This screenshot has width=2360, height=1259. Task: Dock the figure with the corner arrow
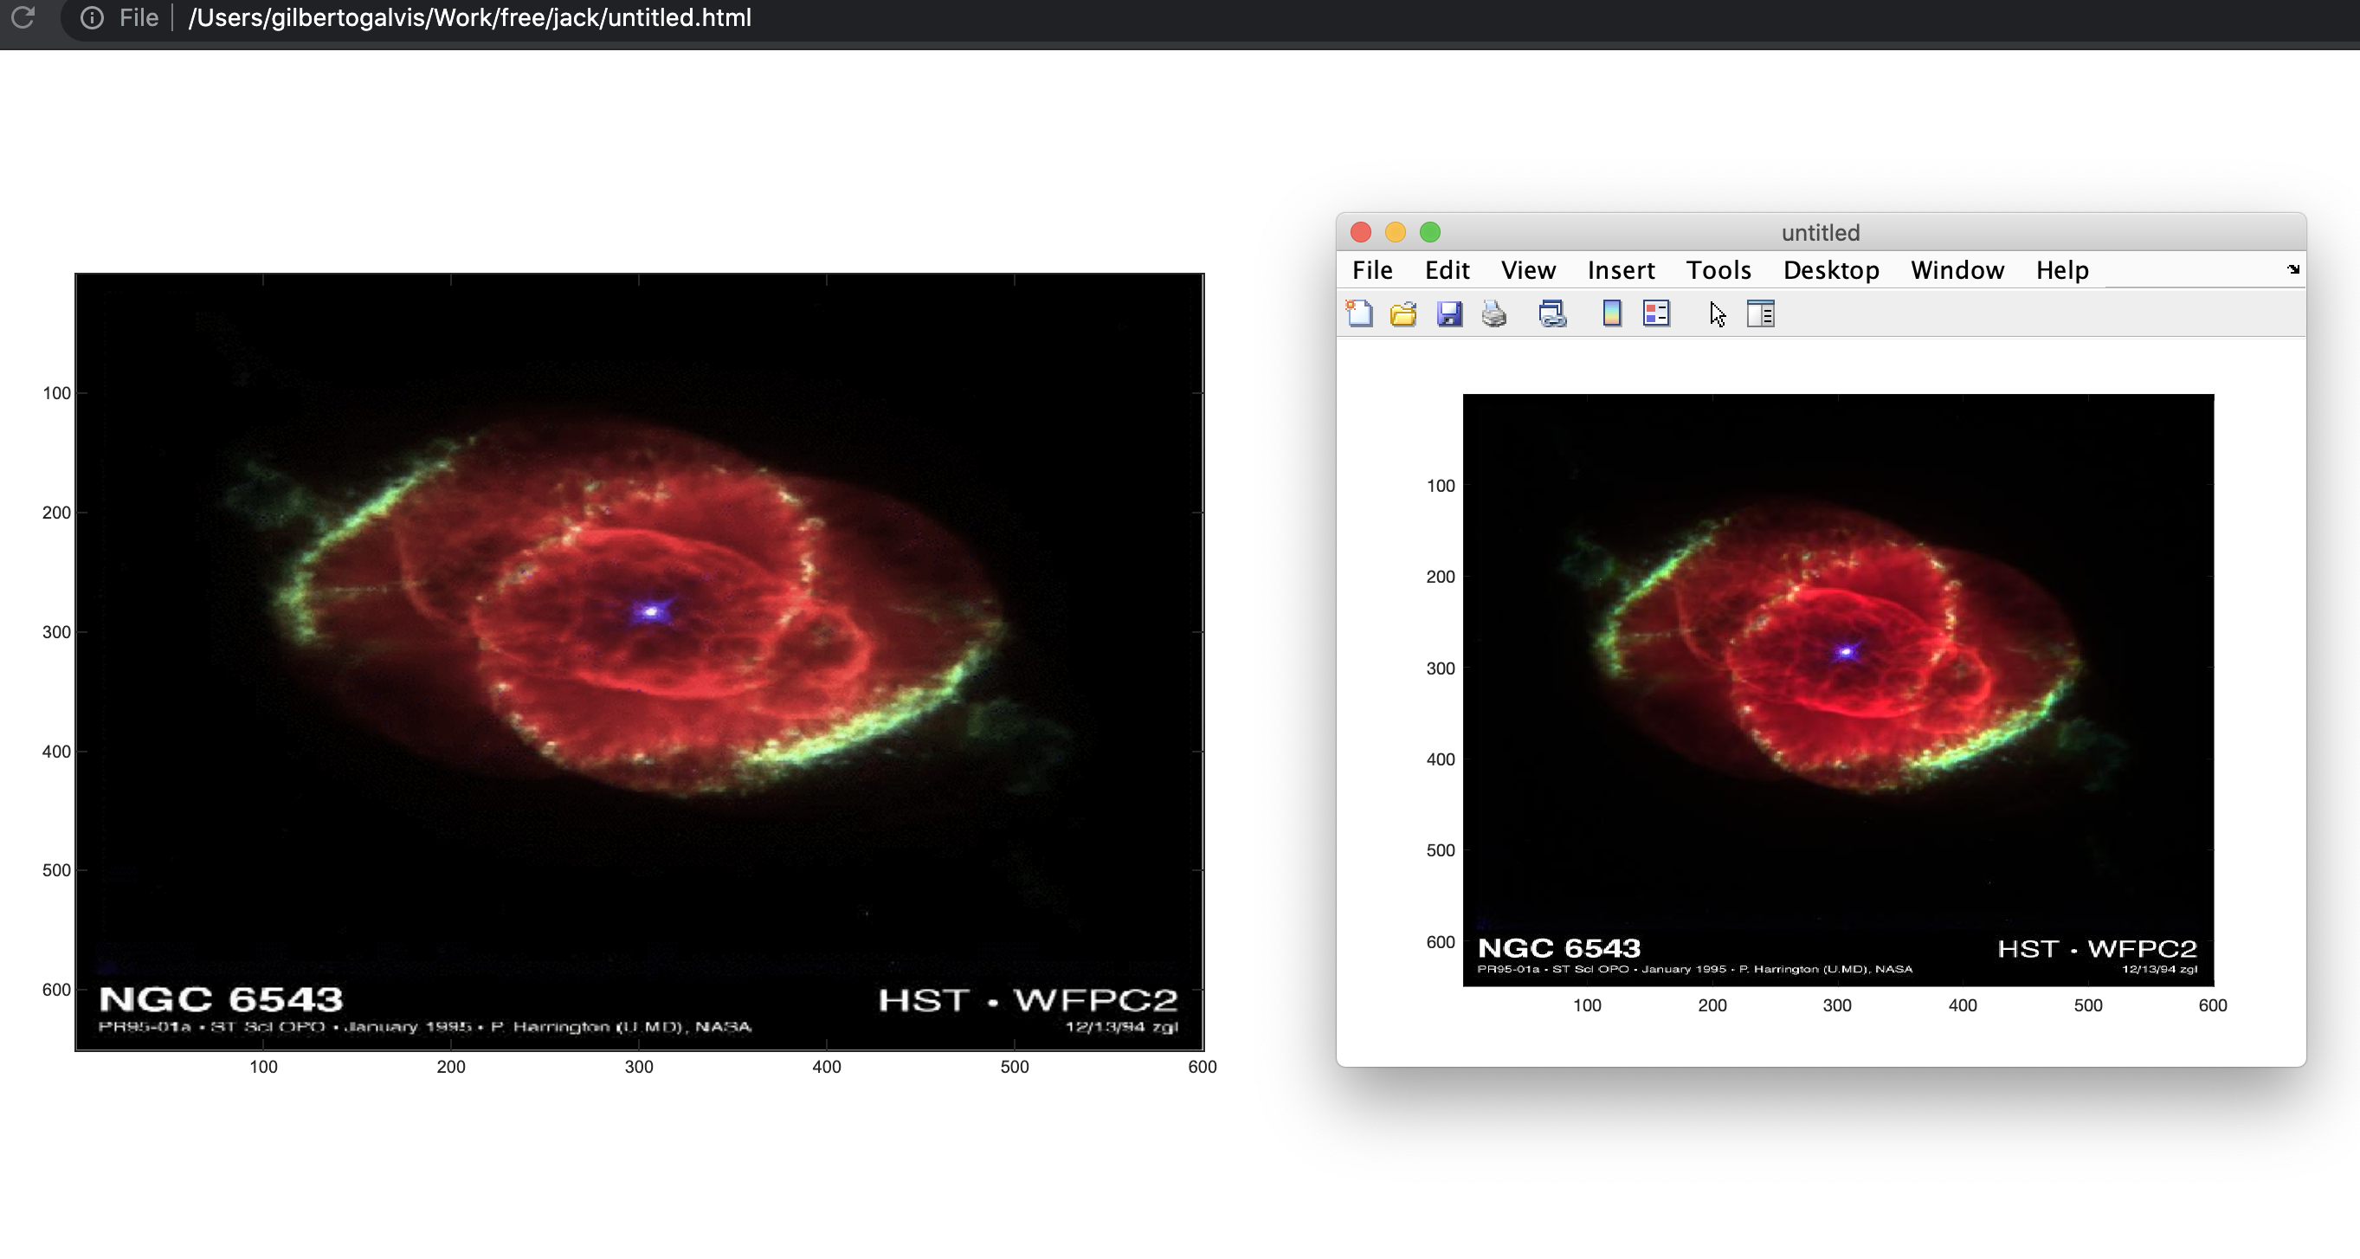coord(2293,269)
